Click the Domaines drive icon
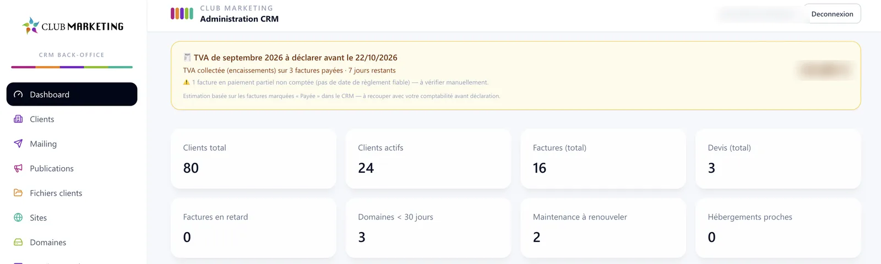 [x=18, y=242]
